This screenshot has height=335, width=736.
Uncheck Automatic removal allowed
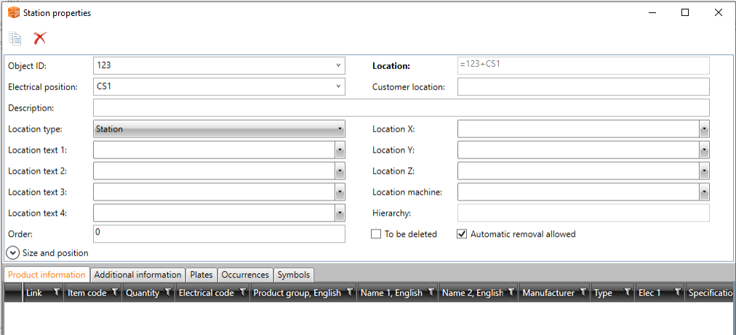tap(461, 234)
